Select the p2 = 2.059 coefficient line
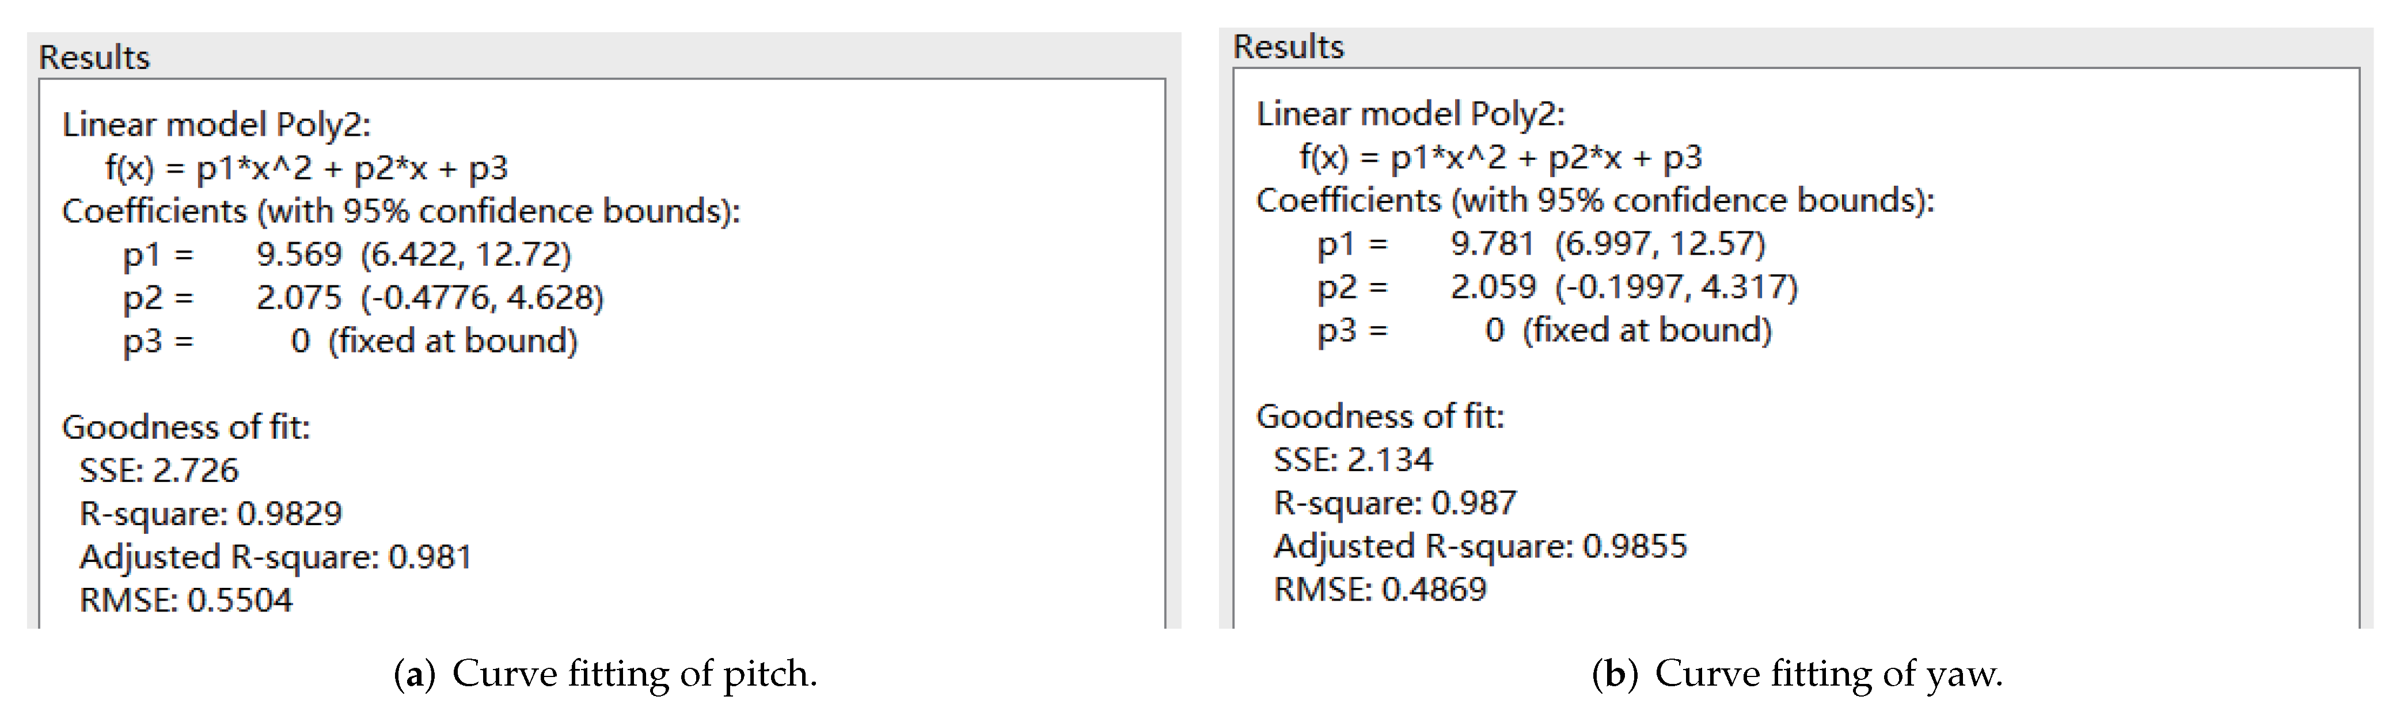2400x719 pixels. point(1558,286)
